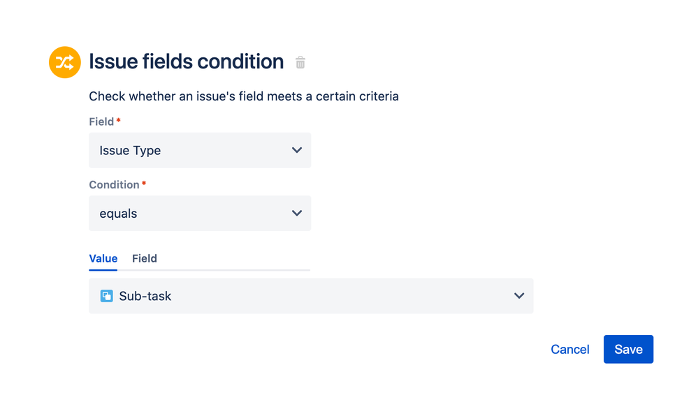The height and width of the screenshot is (416, 698).
Task: Switch to the Field tab
Action: pos(144,258)
